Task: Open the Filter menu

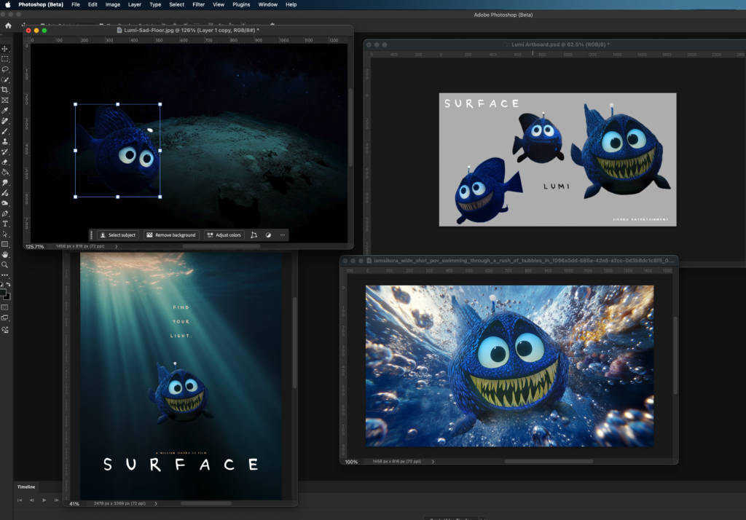Action: click(198, 4)
